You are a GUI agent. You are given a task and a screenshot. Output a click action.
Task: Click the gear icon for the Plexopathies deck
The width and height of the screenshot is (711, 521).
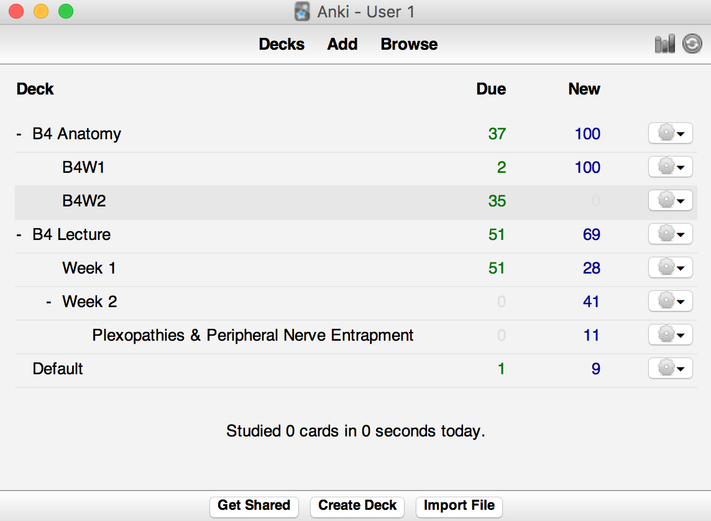[670, 334]
